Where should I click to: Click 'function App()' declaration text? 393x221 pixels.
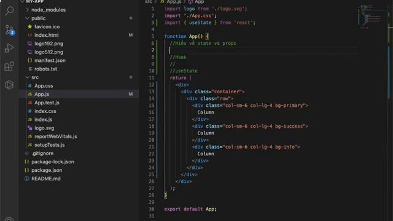click(184, 36)
